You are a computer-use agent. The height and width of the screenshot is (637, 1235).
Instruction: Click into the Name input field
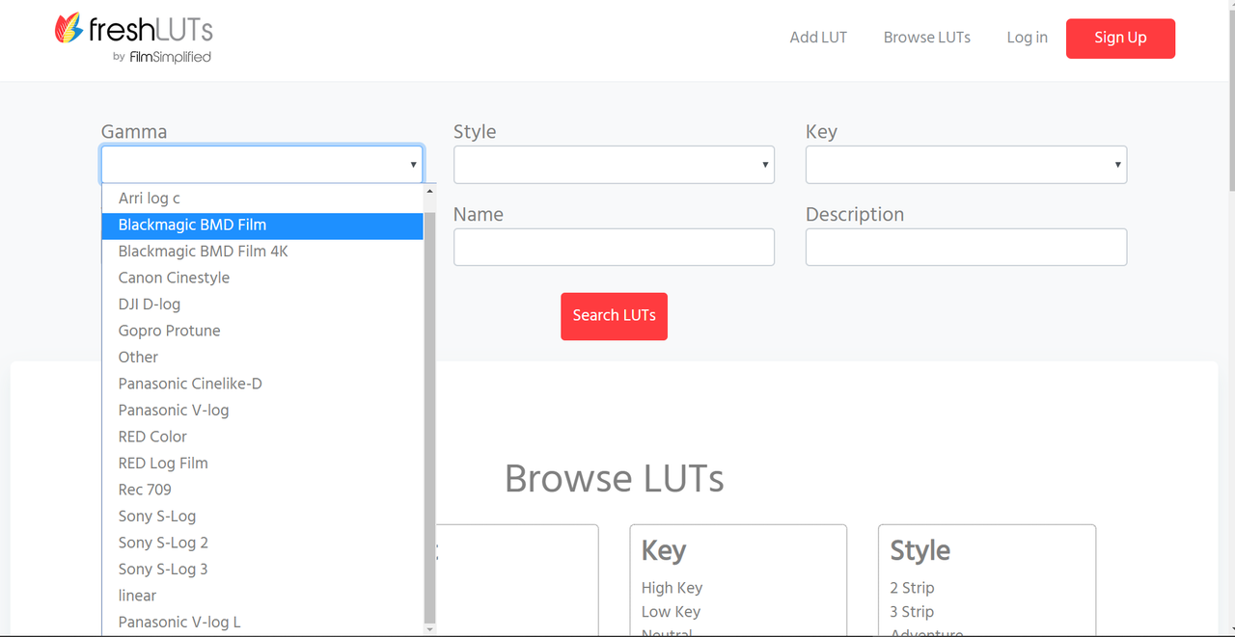614,247
